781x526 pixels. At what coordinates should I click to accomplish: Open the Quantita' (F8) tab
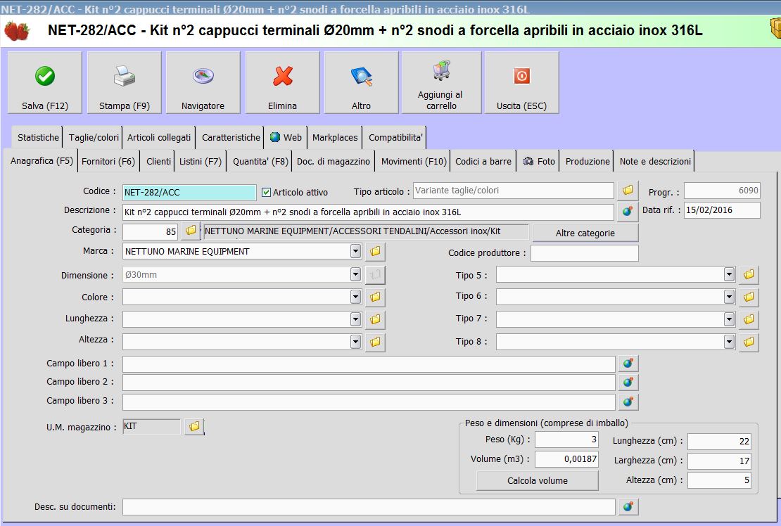pos(260,161)
